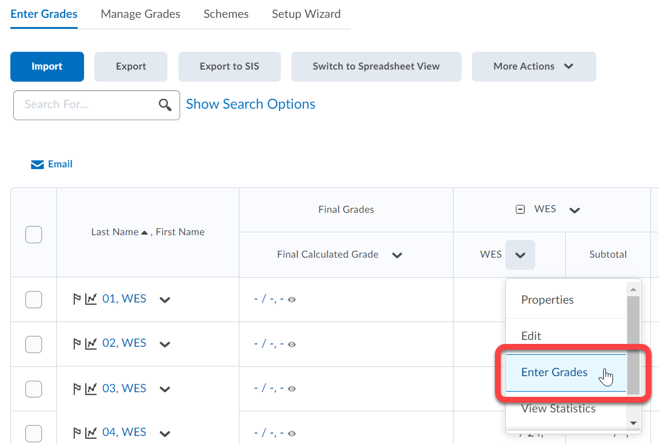Open the progress chart icon for 04, WES
Viewport: 659px width, 444px height.
pyautogui.click(x=91, y=432)
